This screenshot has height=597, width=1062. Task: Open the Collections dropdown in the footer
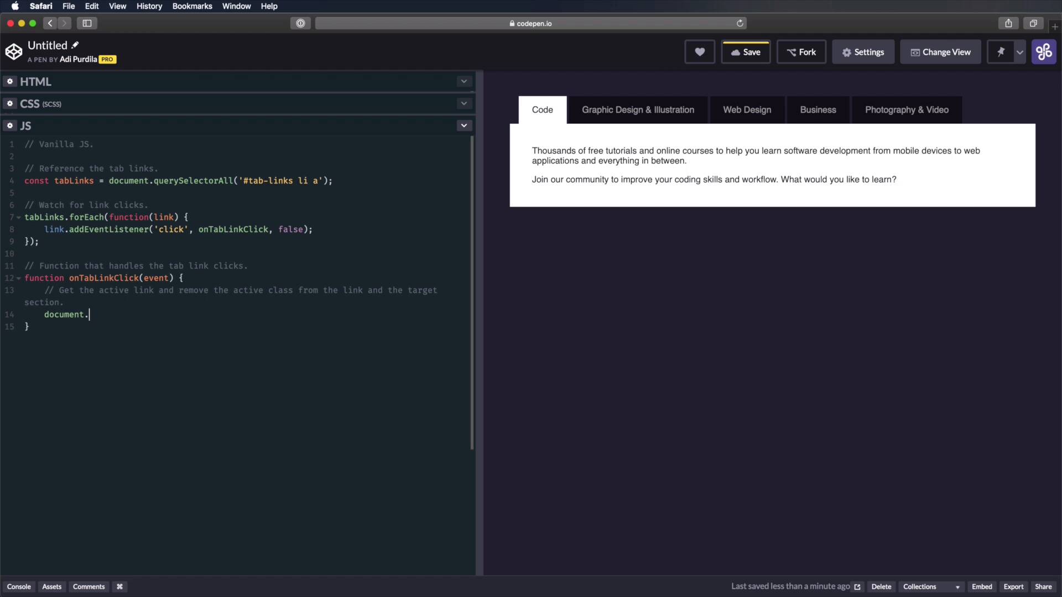tap(931, 586)
